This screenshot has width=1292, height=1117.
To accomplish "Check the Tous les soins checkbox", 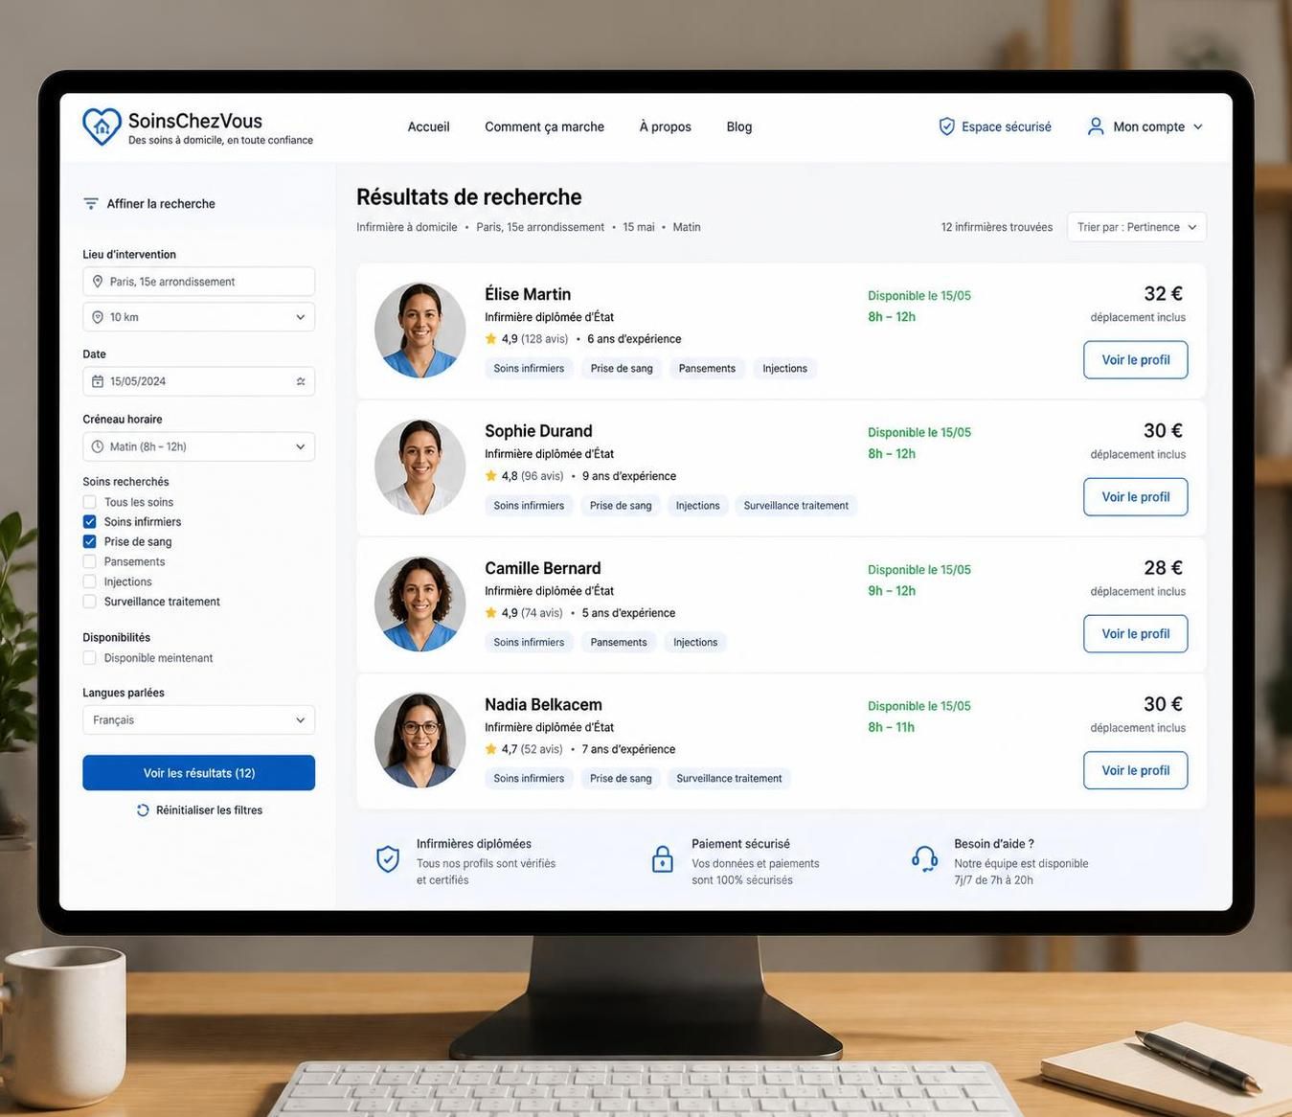I will coord(89,502).
